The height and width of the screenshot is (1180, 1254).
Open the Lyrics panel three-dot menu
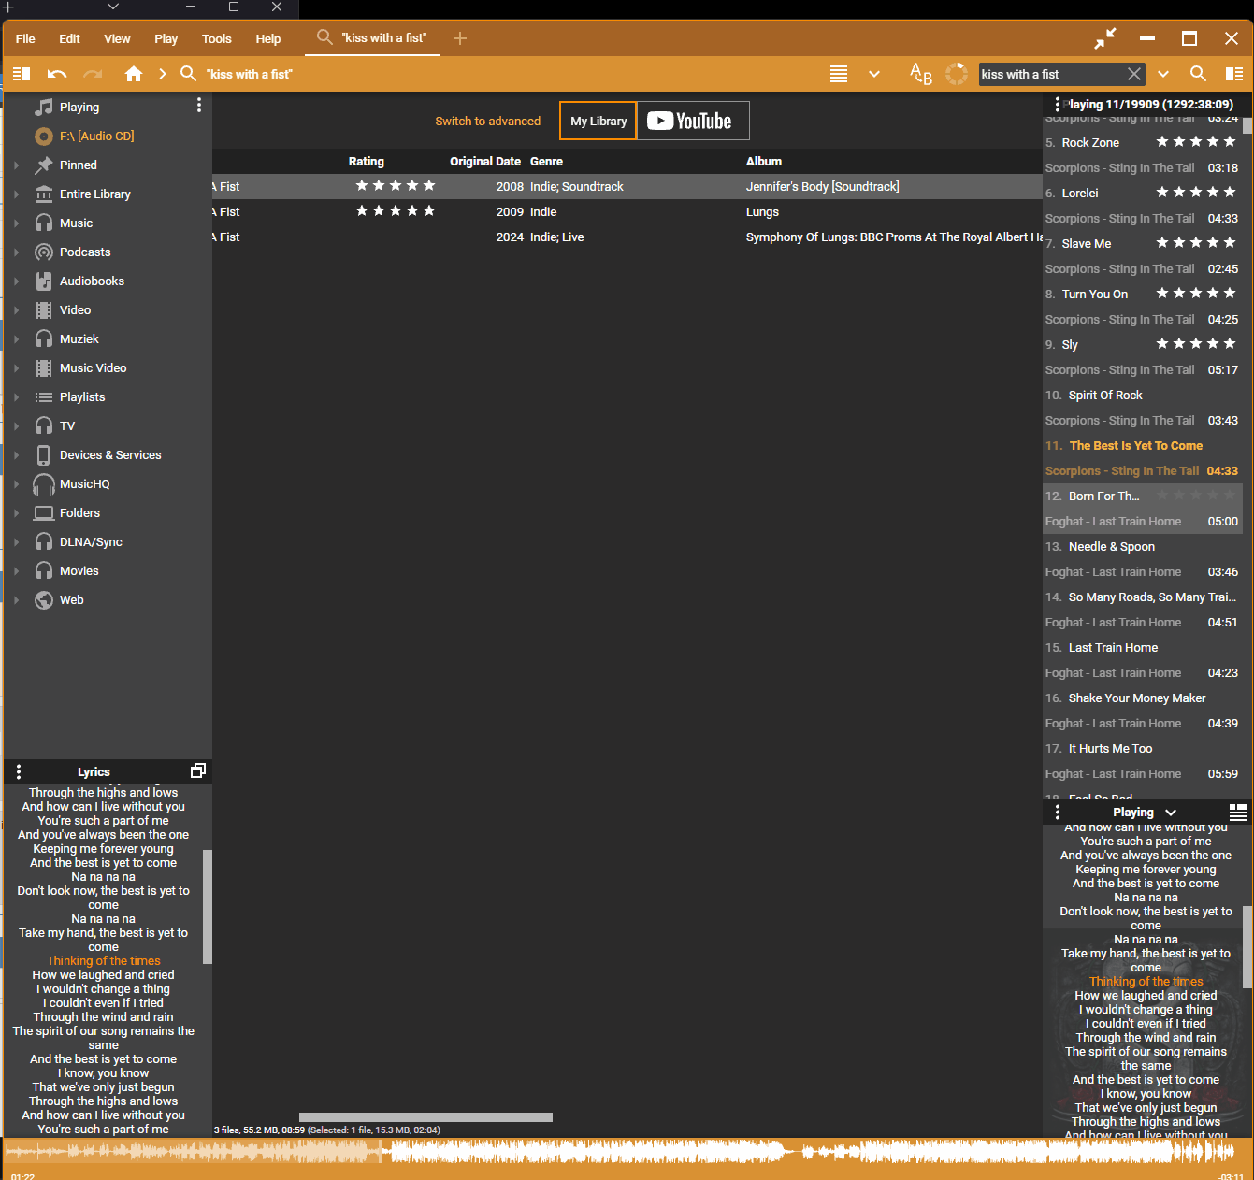click(x=19, y=771)
